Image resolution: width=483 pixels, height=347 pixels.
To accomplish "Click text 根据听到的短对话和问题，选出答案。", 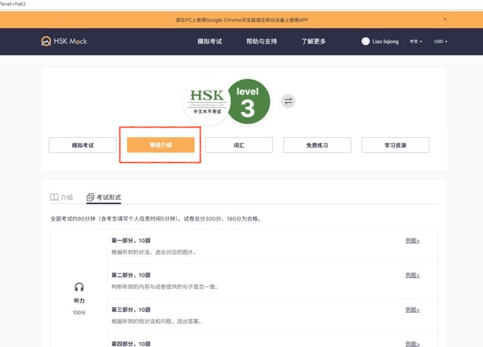I will (x=157, y=321).
